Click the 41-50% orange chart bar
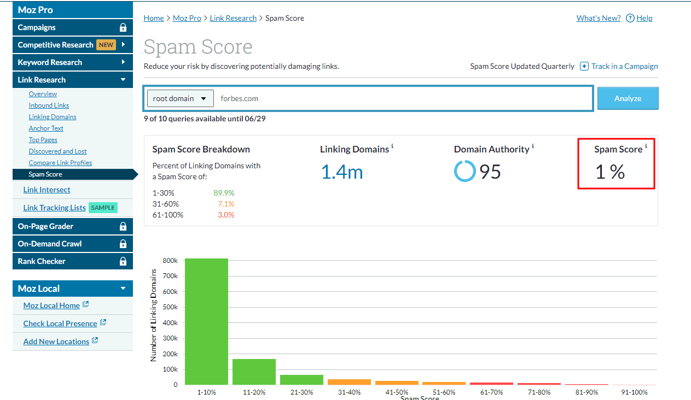The width and height of the screenshot is (691, 400). coord(397,383)
